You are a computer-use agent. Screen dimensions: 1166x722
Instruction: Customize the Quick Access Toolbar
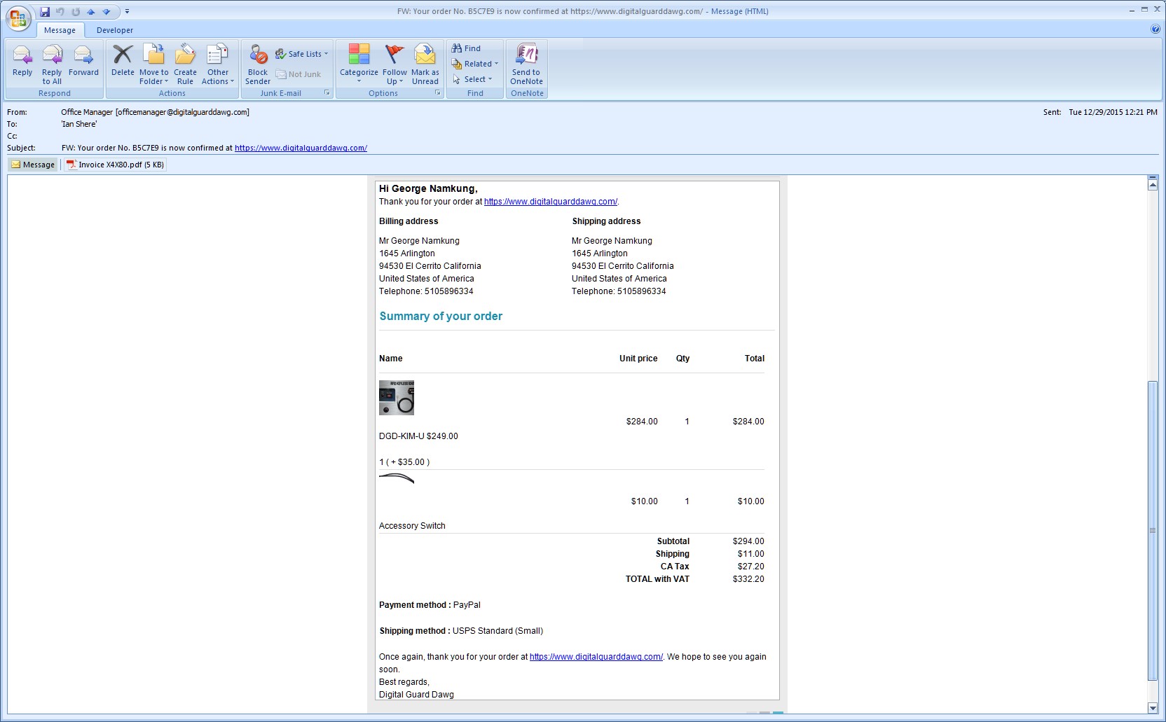(x=127, y=11)
